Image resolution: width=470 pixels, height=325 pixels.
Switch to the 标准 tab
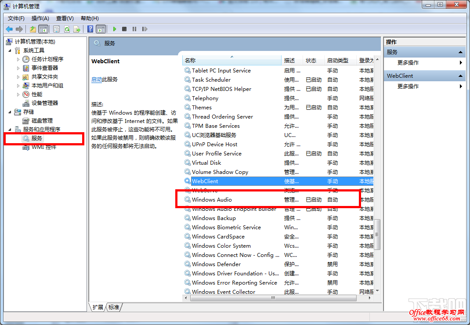point(114,307)
